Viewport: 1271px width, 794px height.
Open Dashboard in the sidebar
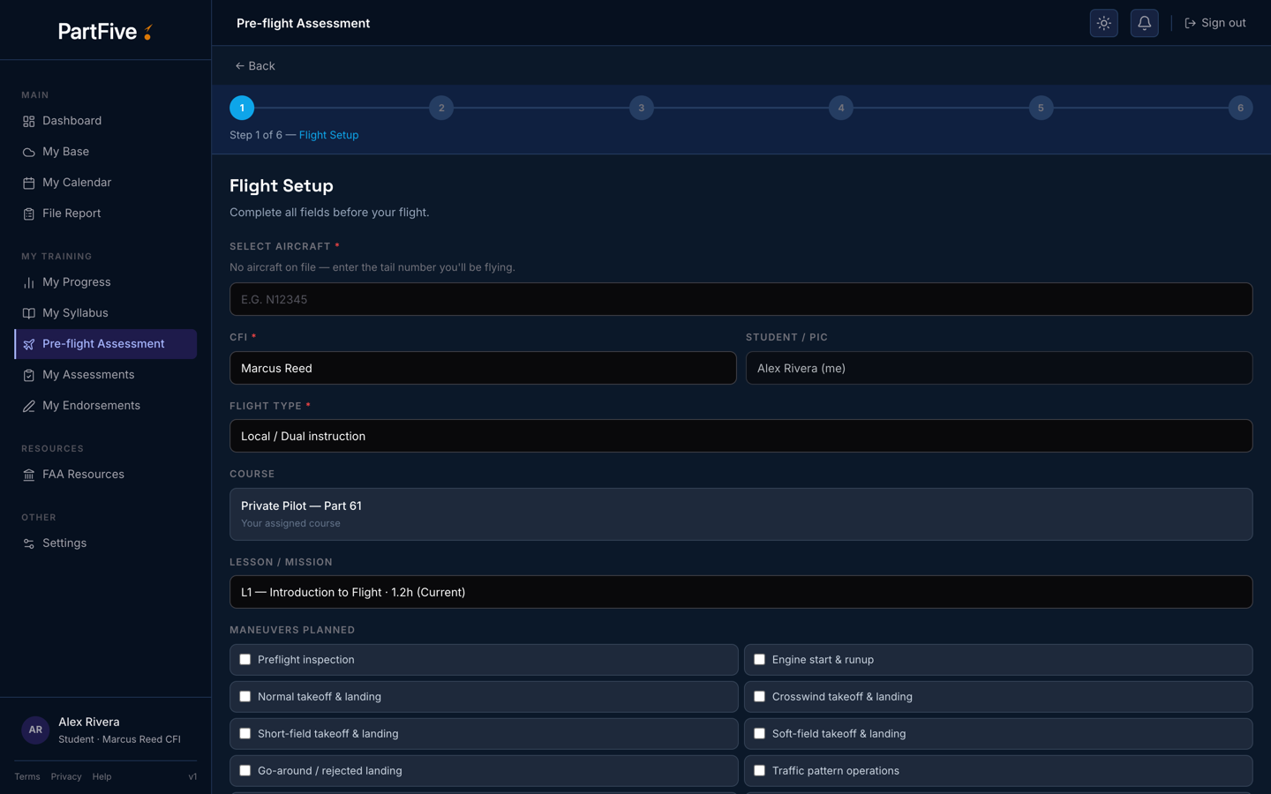coord(105,121)
